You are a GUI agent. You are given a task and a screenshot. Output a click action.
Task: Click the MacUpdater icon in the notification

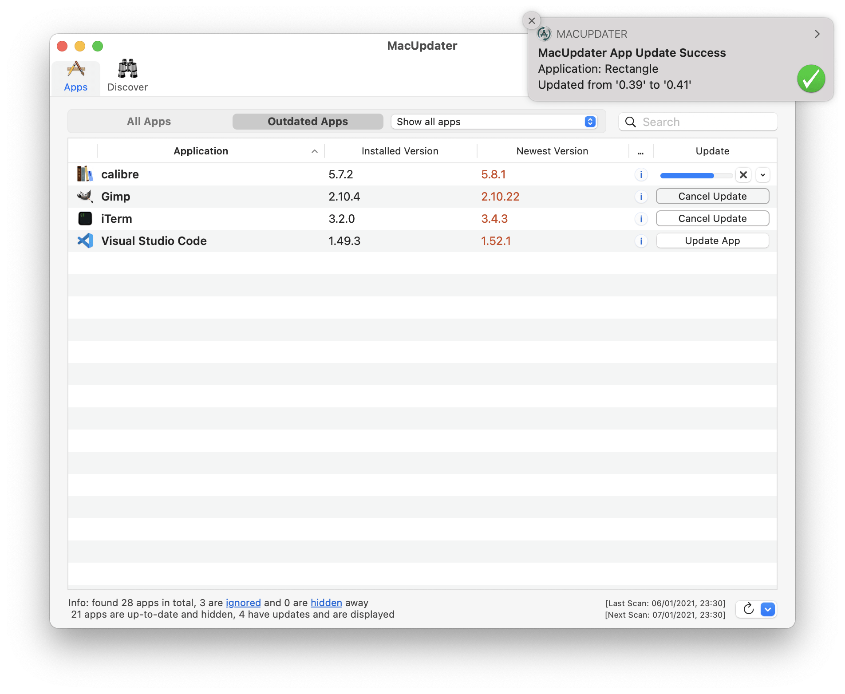point(544,34)
